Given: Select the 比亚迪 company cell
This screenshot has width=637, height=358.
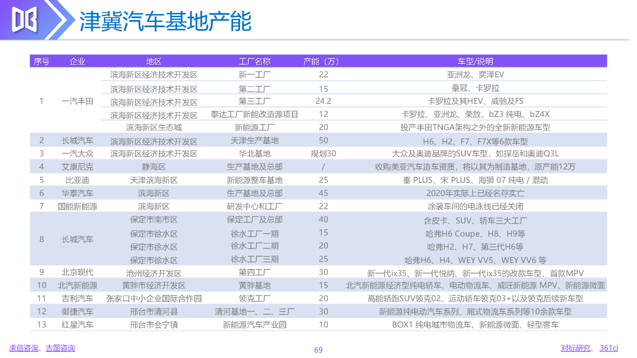Looking at the screenshot, I should pyautogui.click(x=77, y=180).
